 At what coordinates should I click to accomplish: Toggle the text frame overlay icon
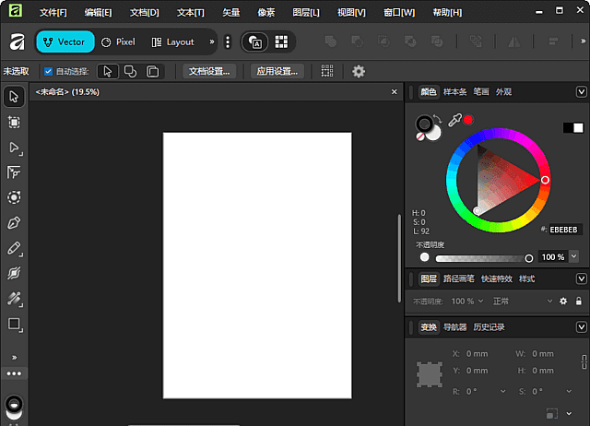pyautogui.click(x=255, y=41)
